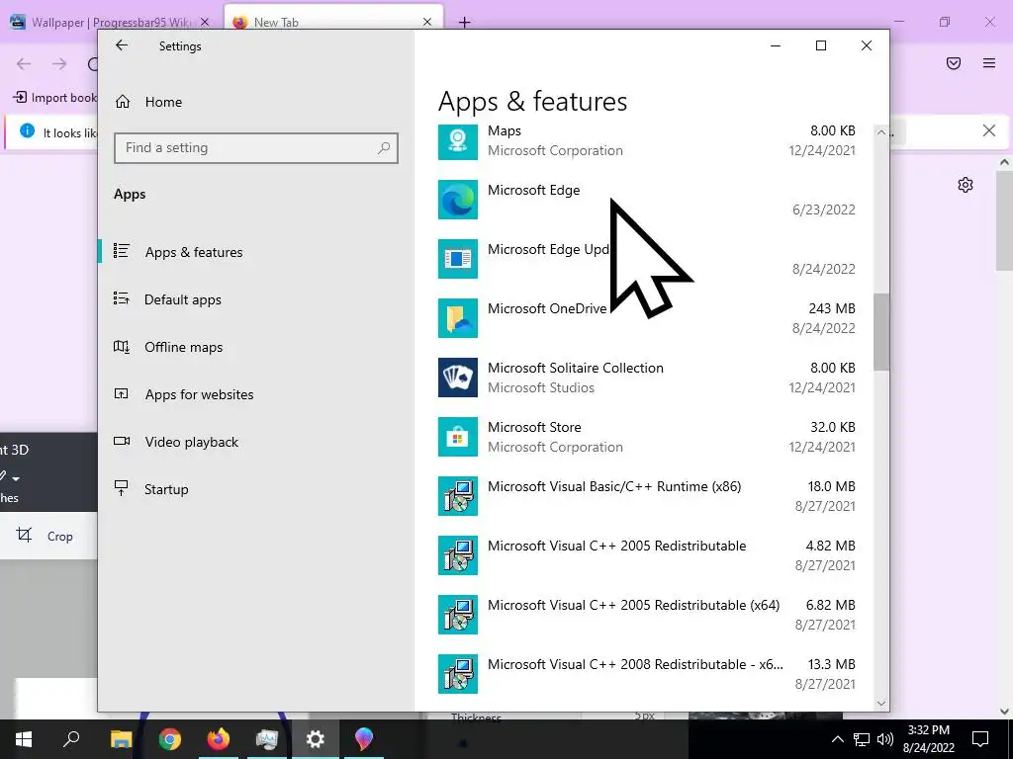The width and height of the screenshot is (1013, 759).
Task: Dismiss the Firefox notification bar
Action: point(989,131)
